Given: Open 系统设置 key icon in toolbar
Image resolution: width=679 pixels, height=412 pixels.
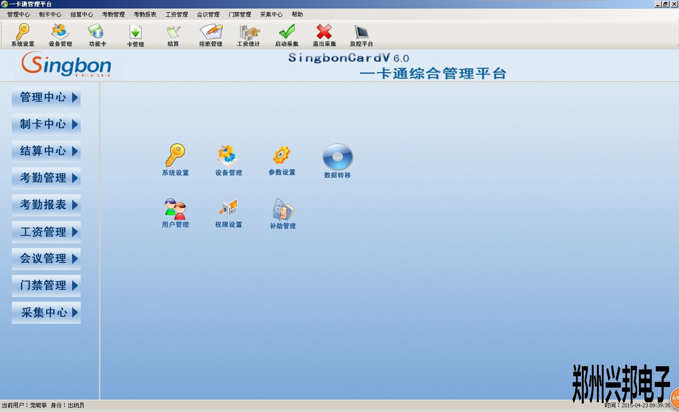Looking at the screenshot, I should (23, 35).
